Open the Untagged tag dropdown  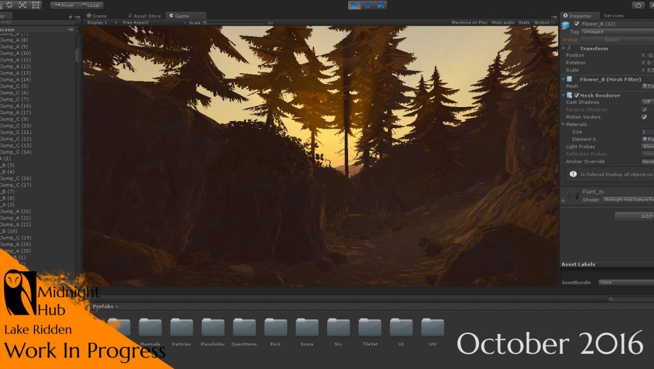coord(618,32)
